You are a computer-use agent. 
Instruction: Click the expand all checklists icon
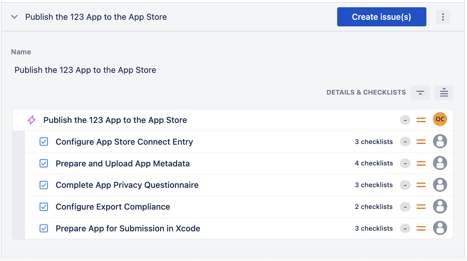444,92
